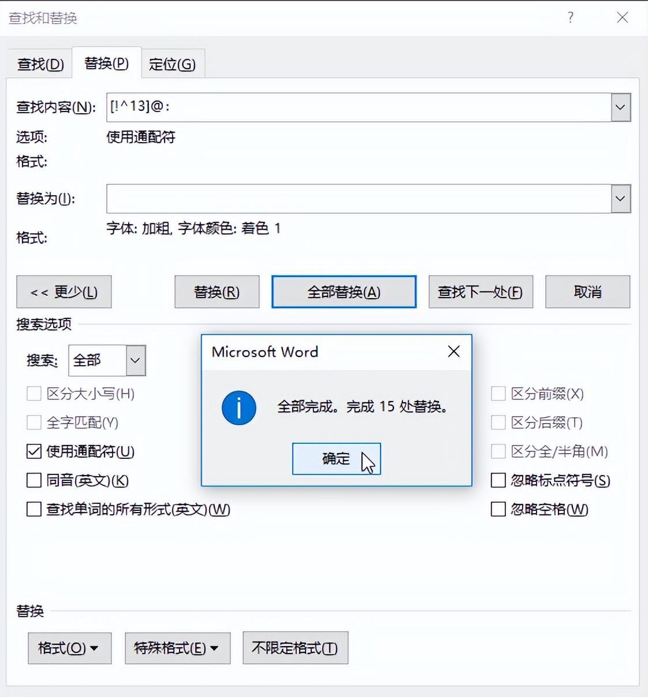Enable the 忽略标点符号(S) checkbox
The width and height of the screenshot is (648, 697).
point(498,480)
